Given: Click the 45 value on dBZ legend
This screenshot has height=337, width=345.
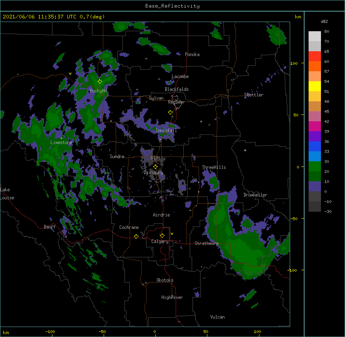Looking at the screenshot, I should 327,112.
